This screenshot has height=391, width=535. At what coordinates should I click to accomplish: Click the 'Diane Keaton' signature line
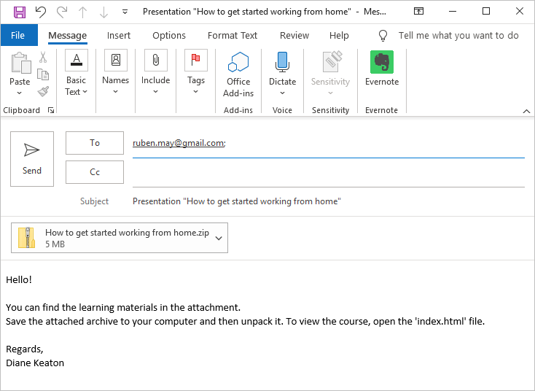click(x=35, y=363)
